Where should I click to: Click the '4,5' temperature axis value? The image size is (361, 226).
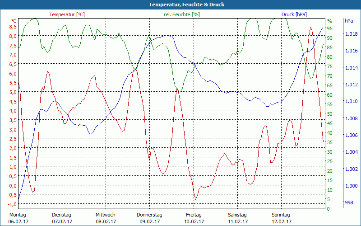(13, 101)
